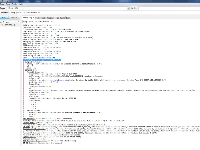Click the Aggressive OS guesses line
The image size is (200, 150).
pyautogui.click(x=111, y=129)
